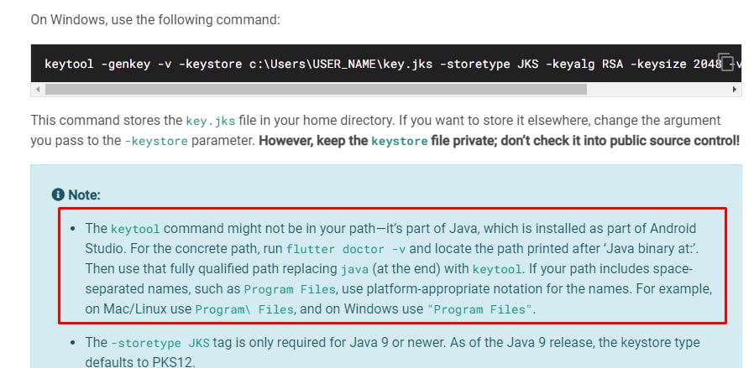Click the 'java' inline code word
Screen dimensions: 754x368
[x=354, y=270]
